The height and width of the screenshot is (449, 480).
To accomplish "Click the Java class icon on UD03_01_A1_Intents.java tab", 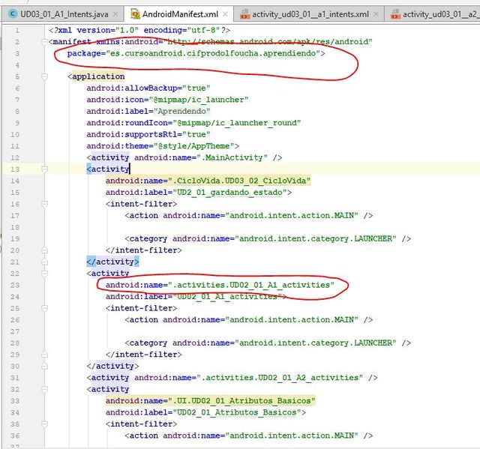I will 13,14.
